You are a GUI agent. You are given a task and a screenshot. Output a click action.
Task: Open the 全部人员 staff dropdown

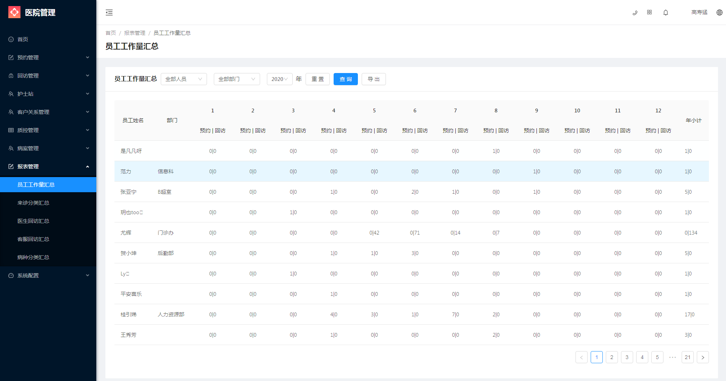[x=184, y=79]
